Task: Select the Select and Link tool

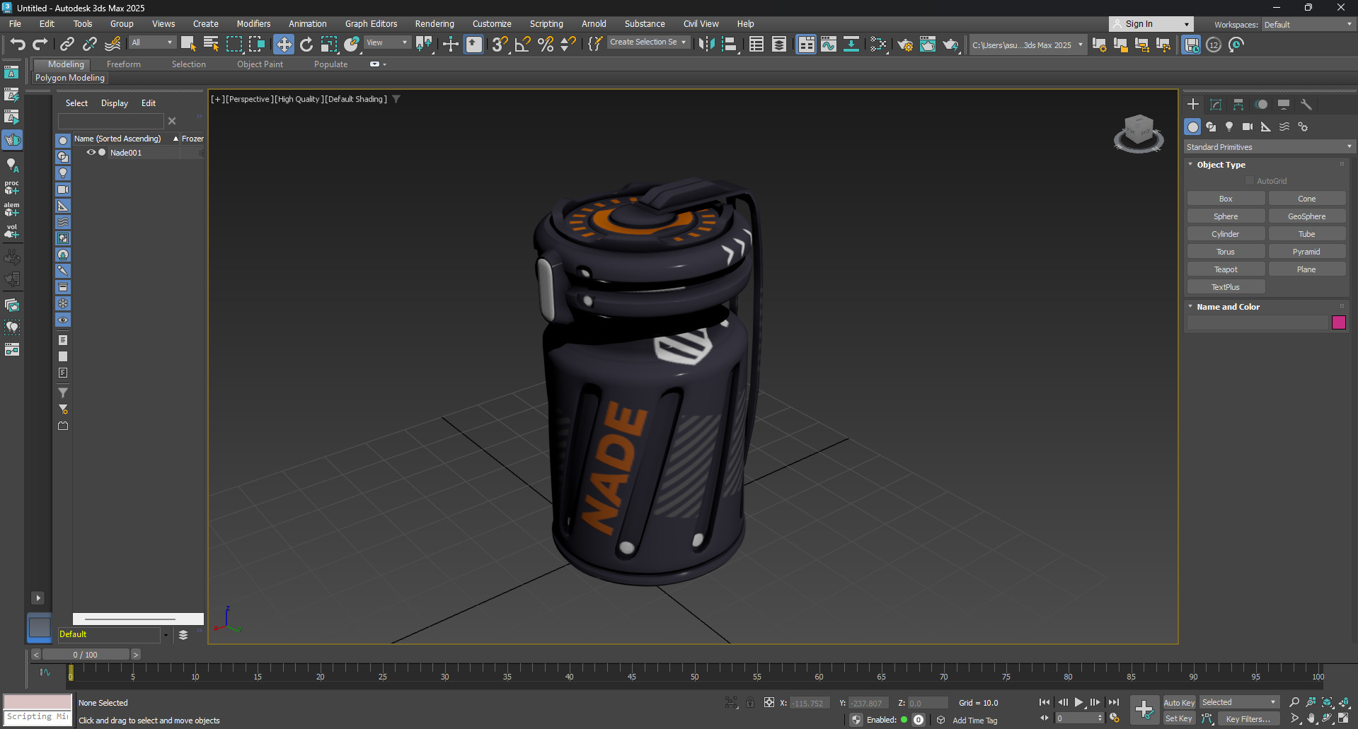Action: (67, 45)
